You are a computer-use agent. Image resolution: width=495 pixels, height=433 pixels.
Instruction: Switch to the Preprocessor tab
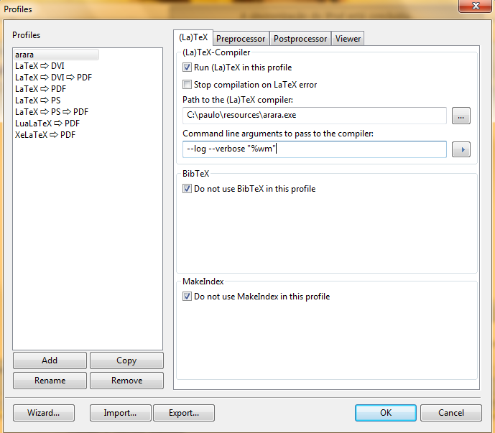[x=241, y=39]
